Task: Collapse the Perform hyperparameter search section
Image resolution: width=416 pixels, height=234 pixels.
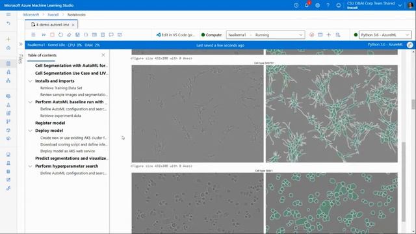Action: click(x=31, y=166)
